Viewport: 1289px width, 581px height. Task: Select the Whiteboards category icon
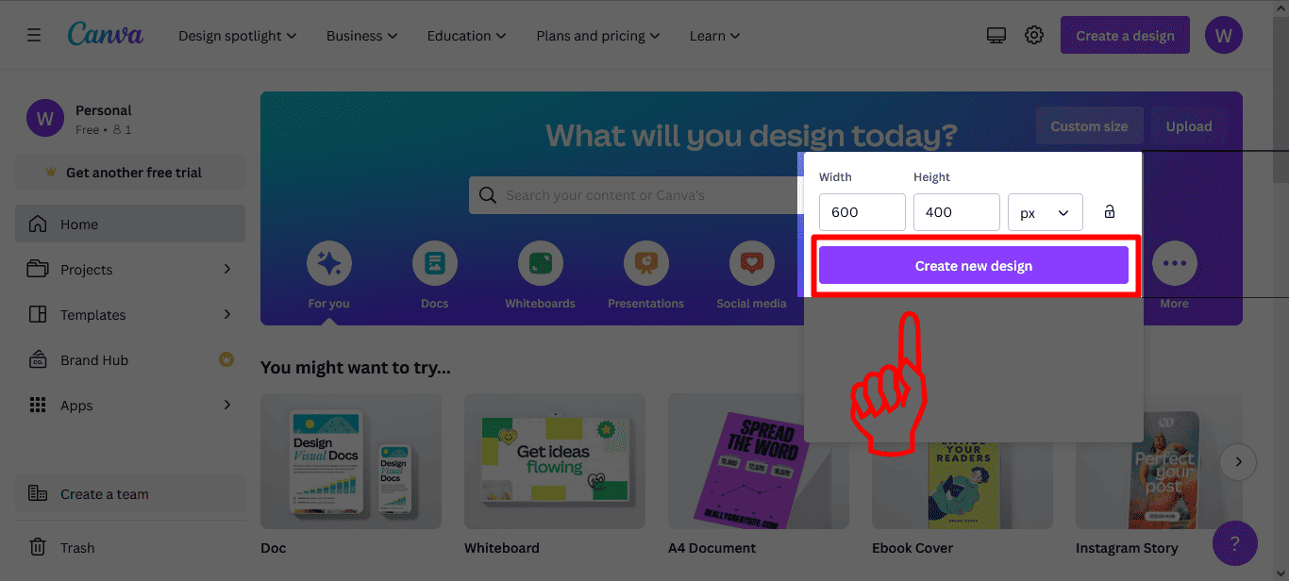coord(541,263)
